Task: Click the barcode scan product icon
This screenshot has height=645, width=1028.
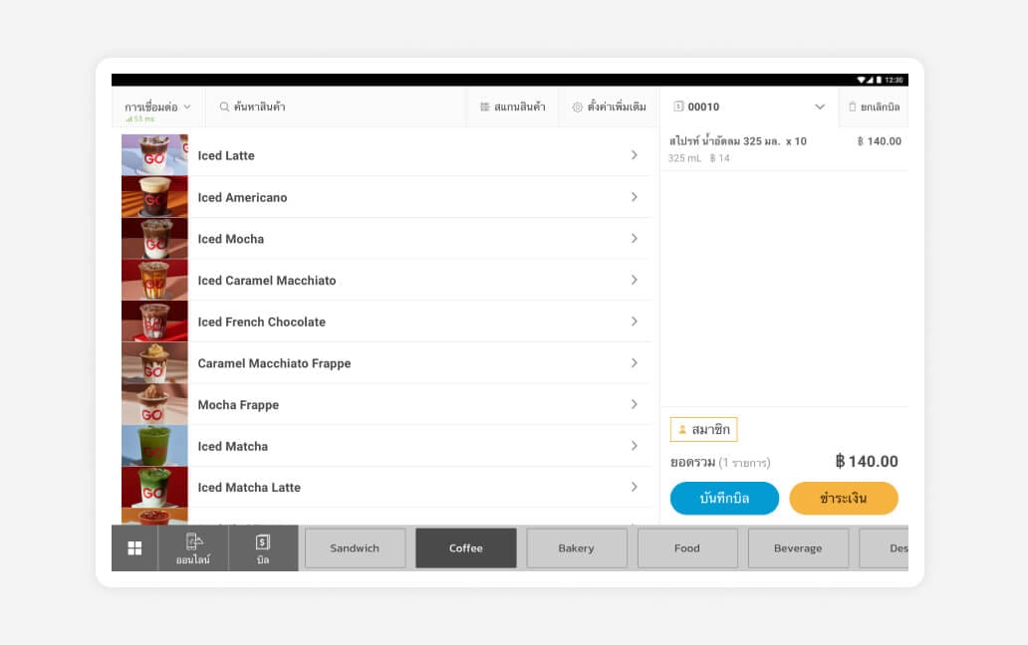Action: [x=484, y=107]
